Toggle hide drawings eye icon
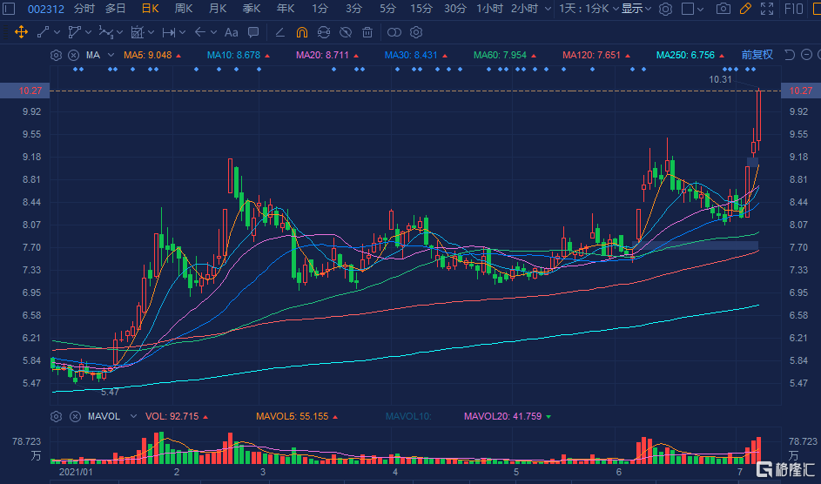 [x=346, y=32]
